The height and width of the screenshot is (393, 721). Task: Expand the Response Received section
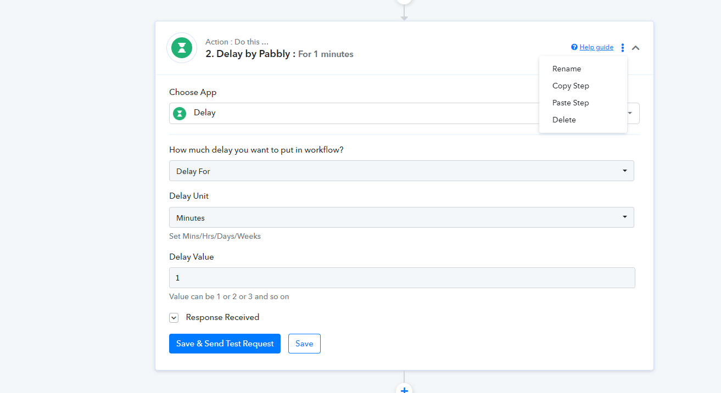coord(174,318)
